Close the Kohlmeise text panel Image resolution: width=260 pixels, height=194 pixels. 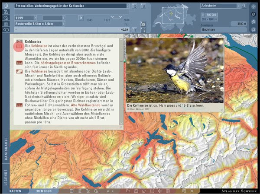point(121,127)
